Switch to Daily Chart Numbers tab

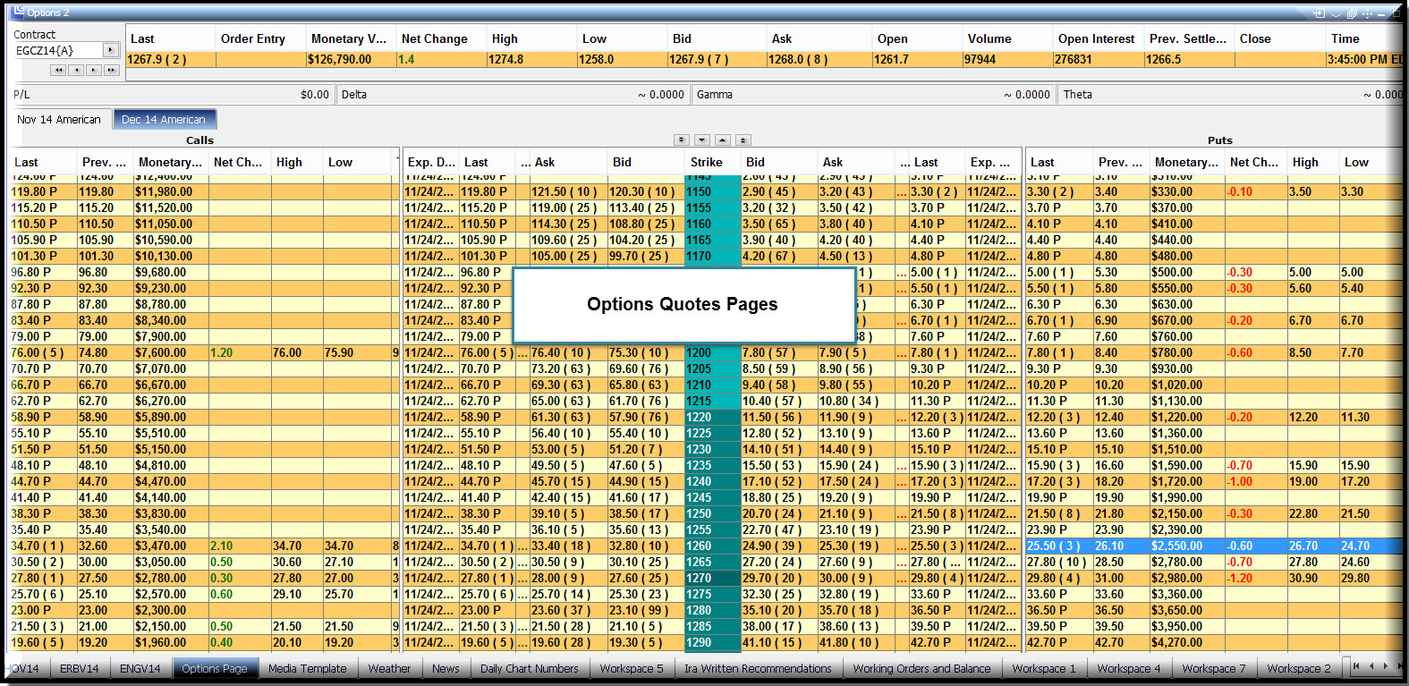coord(530,668)
